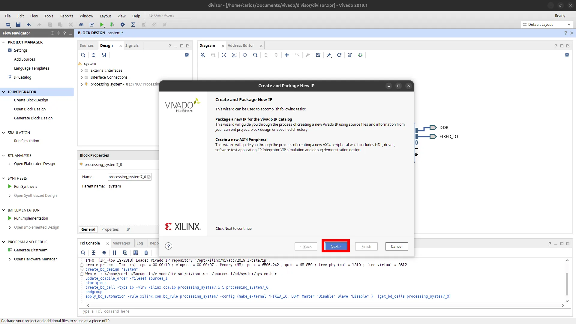
Task: Click the Tcl command input field
Action: tap(325, 311)
